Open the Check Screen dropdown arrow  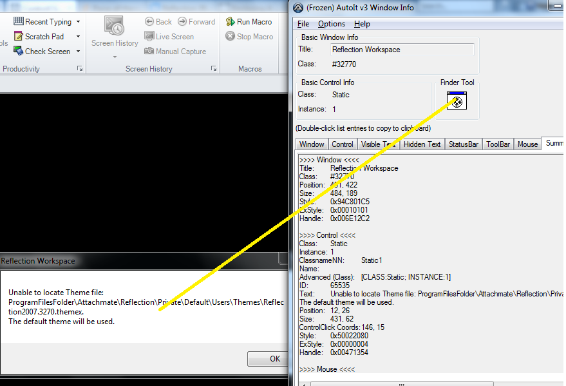[x=79, y=52]
